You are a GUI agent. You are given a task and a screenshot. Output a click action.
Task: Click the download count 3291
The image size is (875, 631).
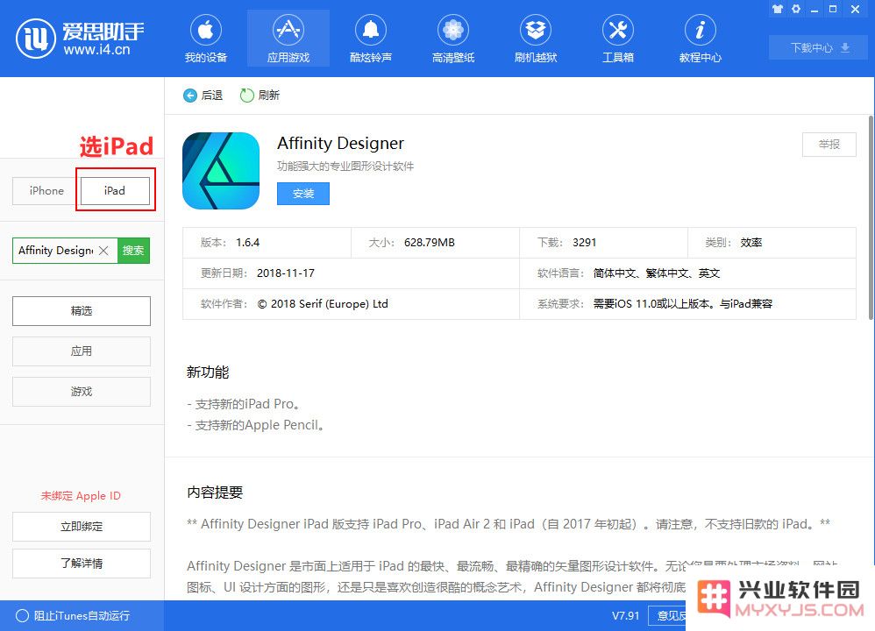(584, 243)
